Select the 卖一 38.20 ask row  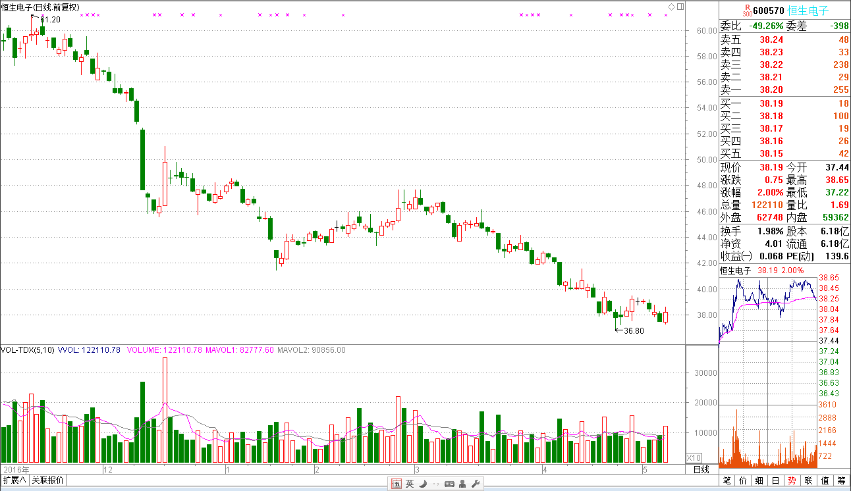pyautogui.click(x=784, y=90)
